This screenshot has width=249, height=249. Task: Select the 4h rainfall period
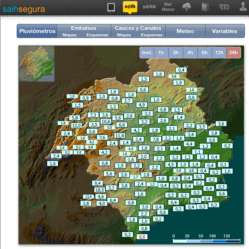190,53
